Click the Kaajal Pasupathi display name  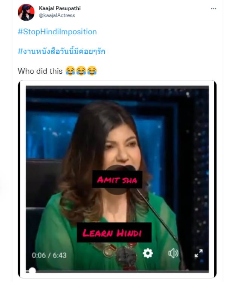coord(60,8)
